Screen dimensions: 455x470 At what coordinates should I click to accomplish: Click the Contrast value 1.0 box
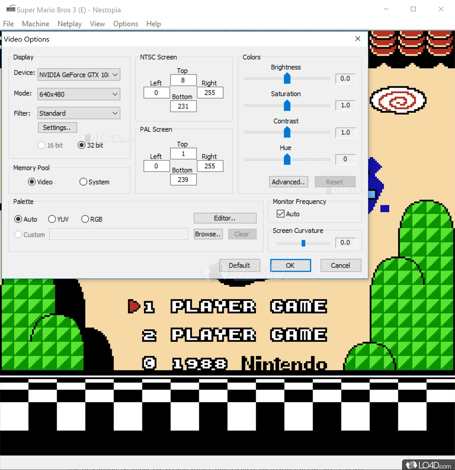pos(346,133)
